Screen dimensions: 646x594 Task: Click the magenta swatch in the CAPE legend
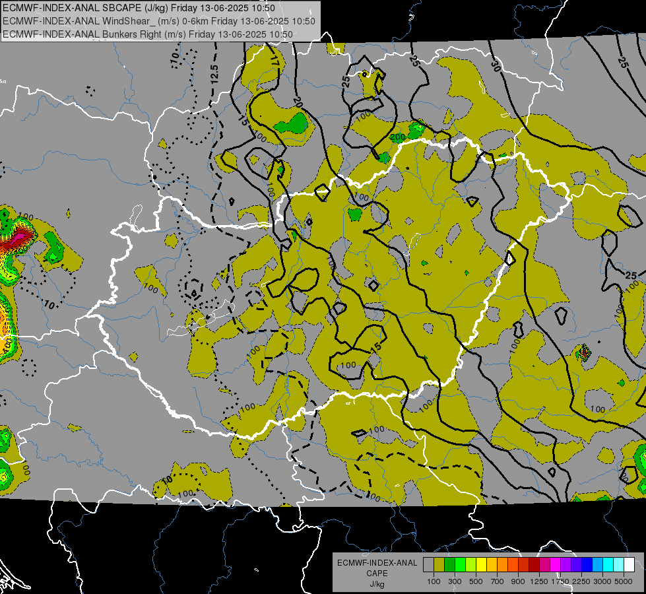point(556,565)
